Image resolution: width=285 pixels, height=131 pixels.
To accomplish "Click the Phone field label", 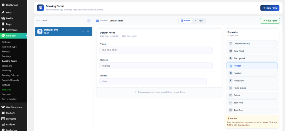I will tap(103, 44).
